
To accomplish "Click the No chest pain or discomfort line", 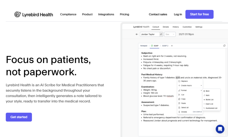I will (157, 68).
